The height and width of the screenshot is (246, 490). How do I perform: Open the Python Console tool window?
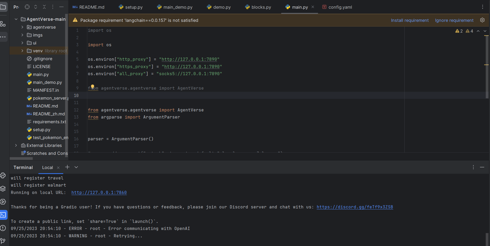click(3, 175)
